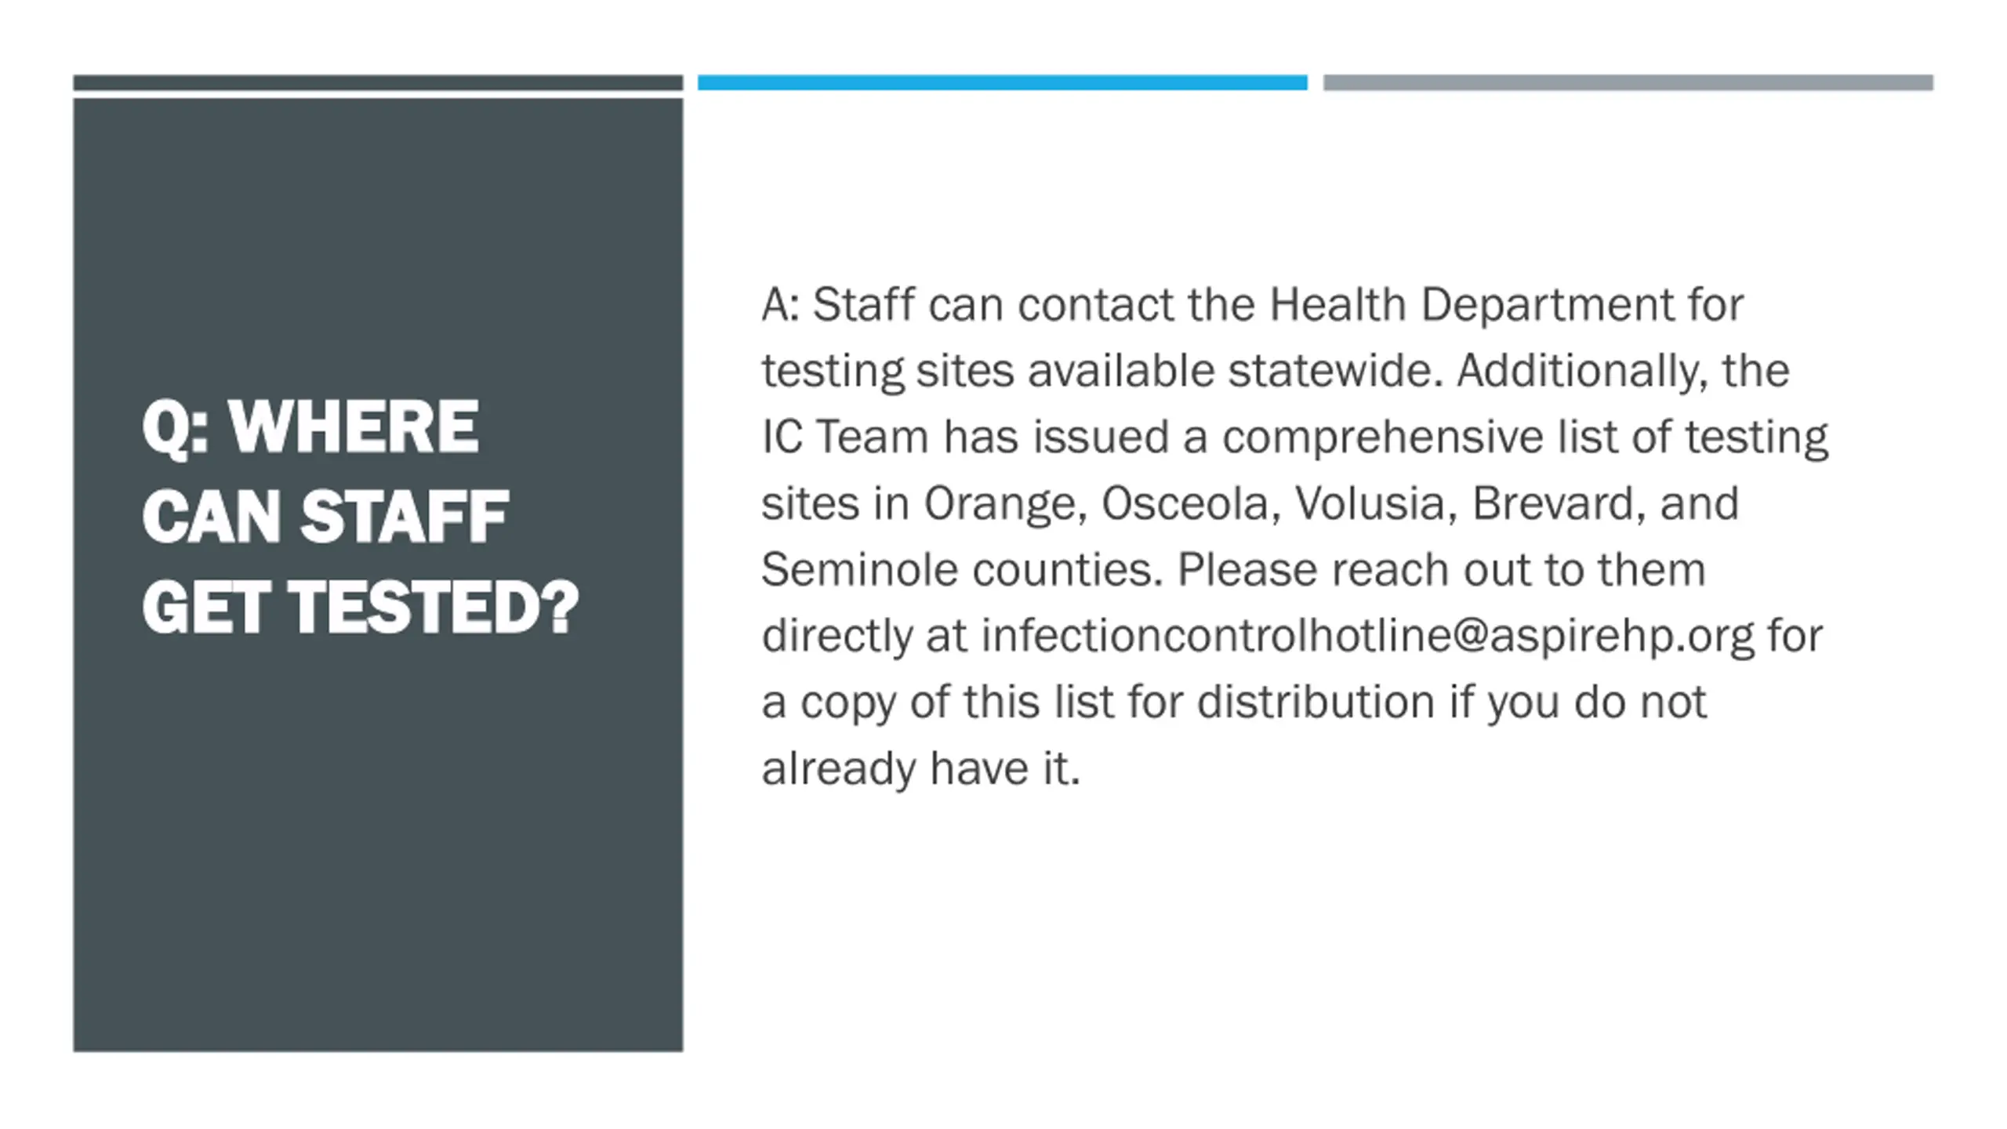The width and height of the screenshot is (2007, 1129).
Task: Click the 'IC Team' text
Action: point(845,437)
